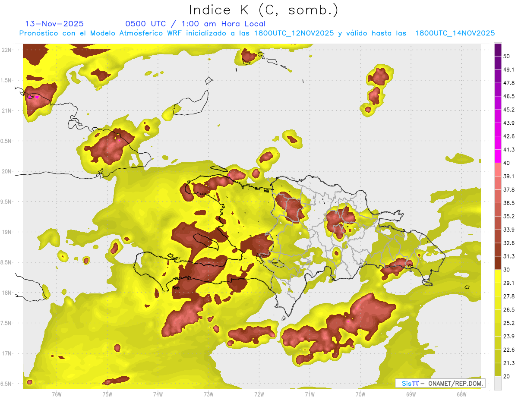Screen dimensions: 518x400
Task: Click the colorbar label '33.9'
Action: 509,230
